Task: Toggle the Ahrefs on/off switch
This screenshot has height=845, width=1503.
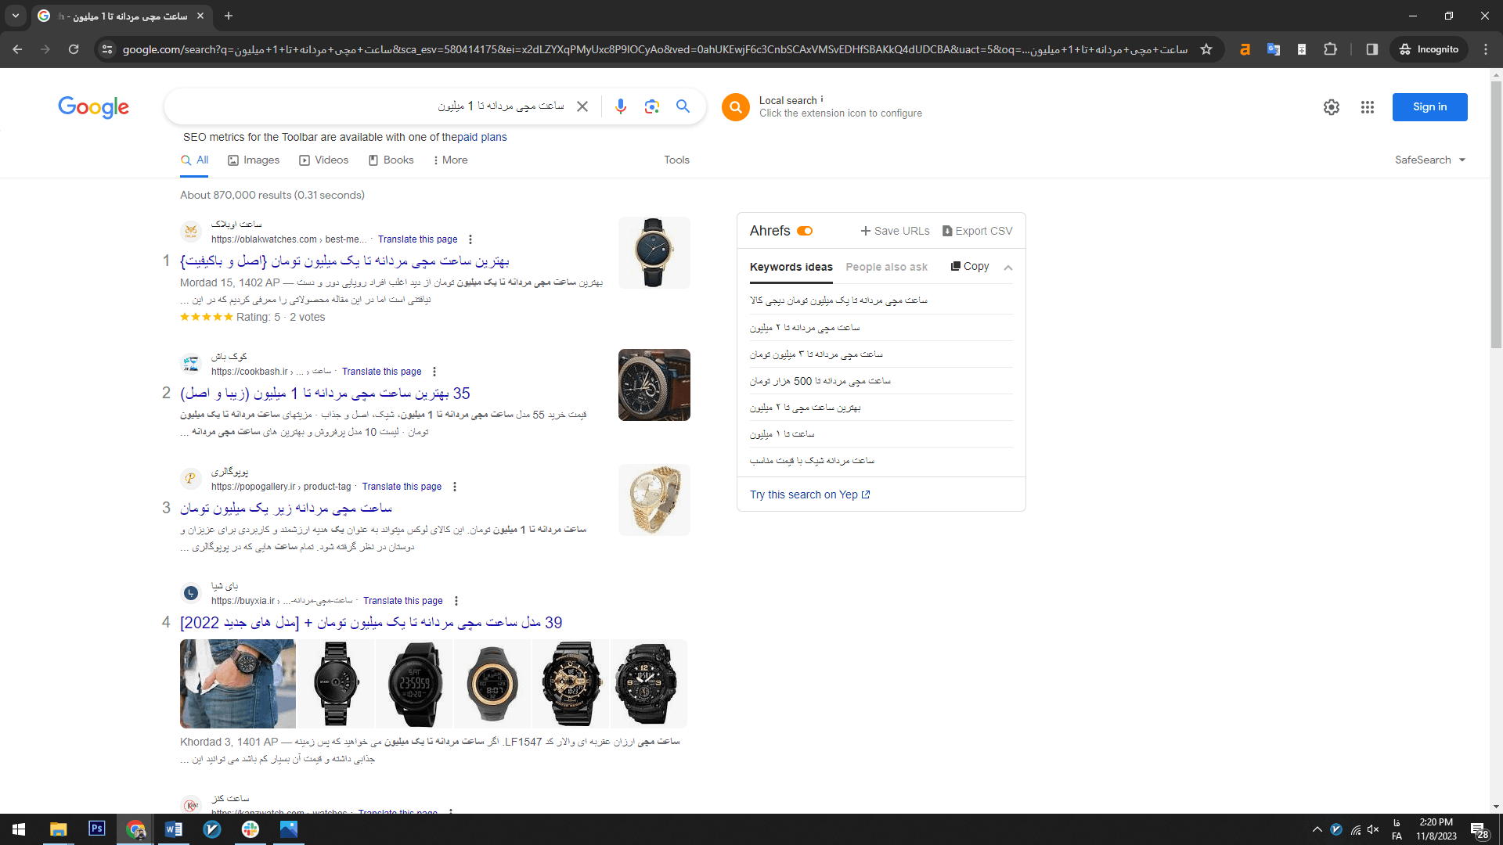Action: [x=805, y=231]
